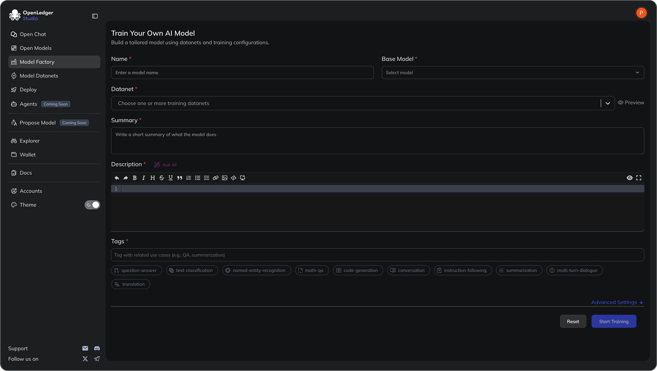Open the Explorer page

click(x=29, y=141)
